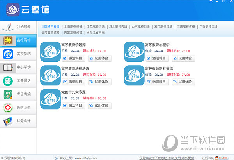
Task: Click 试用体验 for 高等教育法律法规
Action: [x=100, y=82]
